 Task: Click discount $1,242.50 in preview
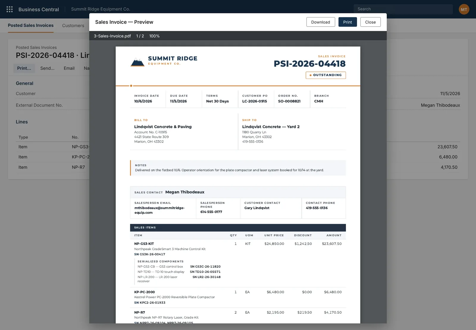303,244
